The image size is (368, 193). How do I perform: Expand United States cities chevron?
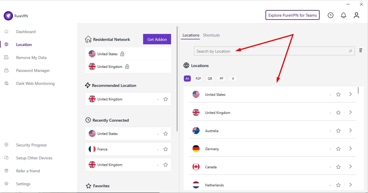click(350, 94)
